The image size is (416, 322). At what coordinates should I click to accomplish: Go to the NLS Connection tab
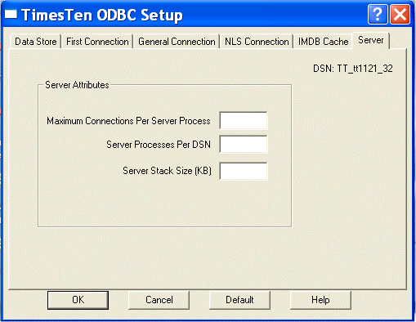coord(257,42)
